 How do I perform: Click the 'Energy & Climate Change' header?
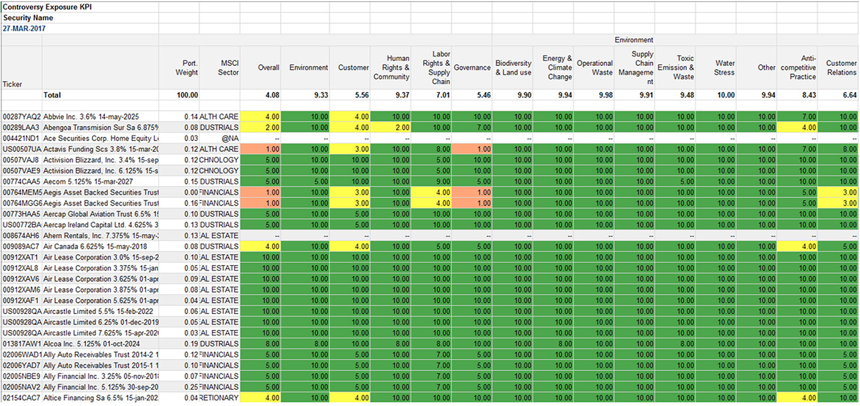[x=557, y=68]
